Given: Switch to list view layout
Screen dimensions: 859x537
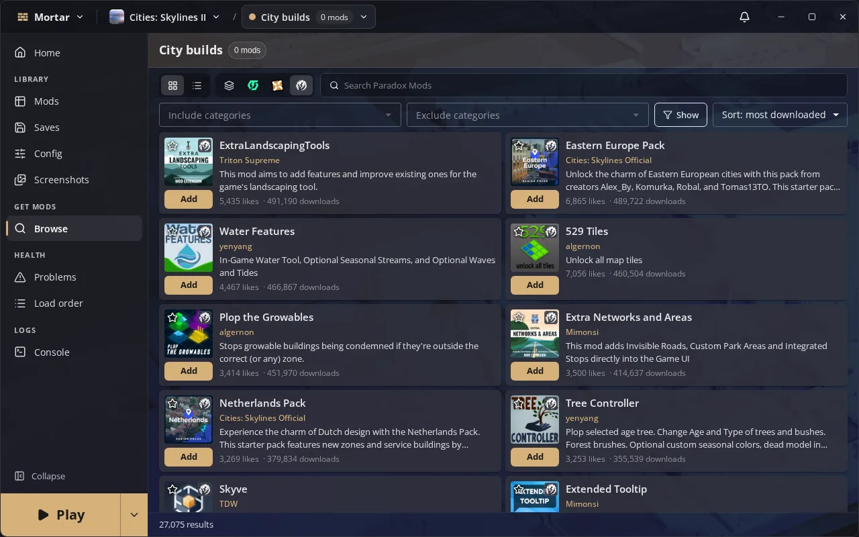Looking at the screenshot, I should (x=197, y=85).
